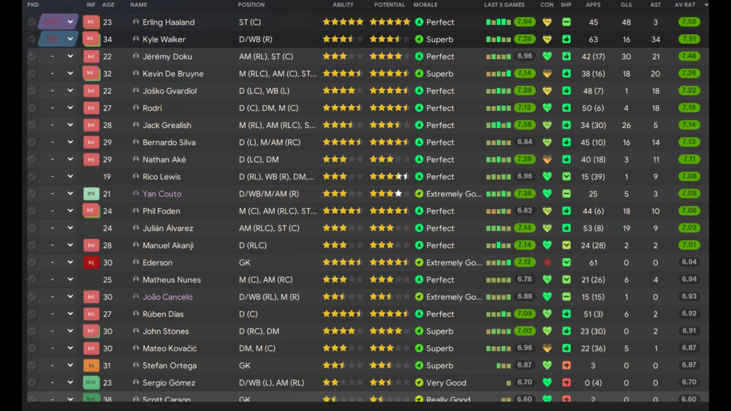The image size is (731, 411).
Task: Sort by the MORALE column header
Action: [x=425, y=5]
